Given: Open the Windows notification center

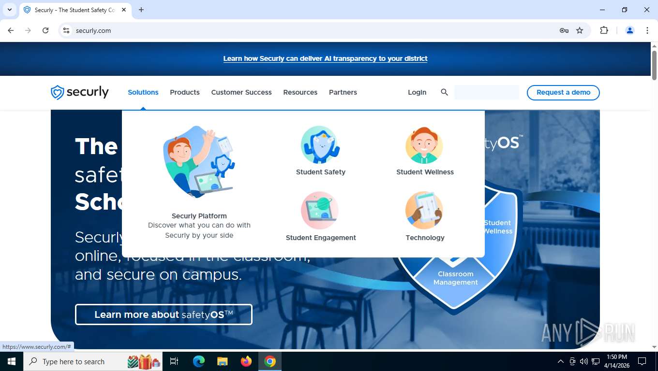Looking at the screenshot, I should (642, 361).
